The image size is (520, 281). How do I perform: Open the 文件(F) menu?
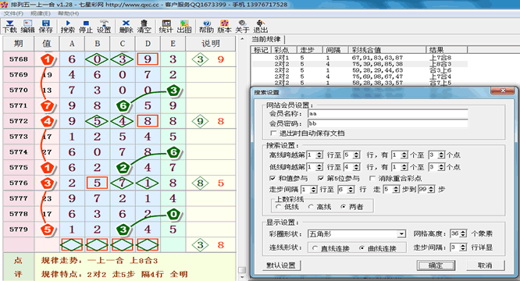pyautogui.click(x=13, y=13)
